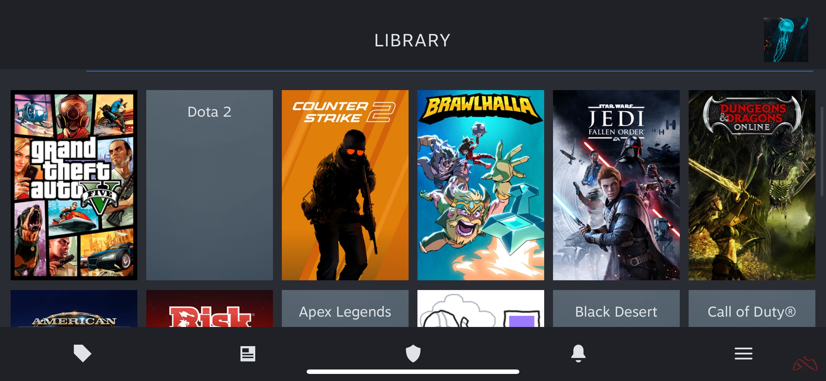The image size is (826, 381).
Task: Open the Brawlhalla game cover
Action: [481, 185]
